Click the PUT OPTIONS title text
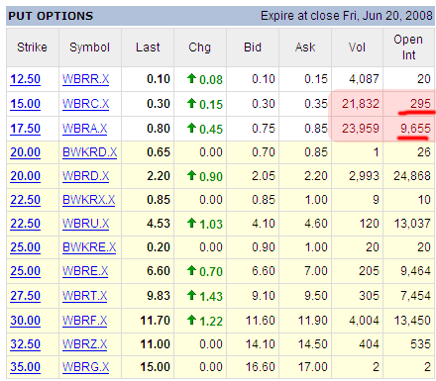 pyautogui.click(x=51, y=16)
